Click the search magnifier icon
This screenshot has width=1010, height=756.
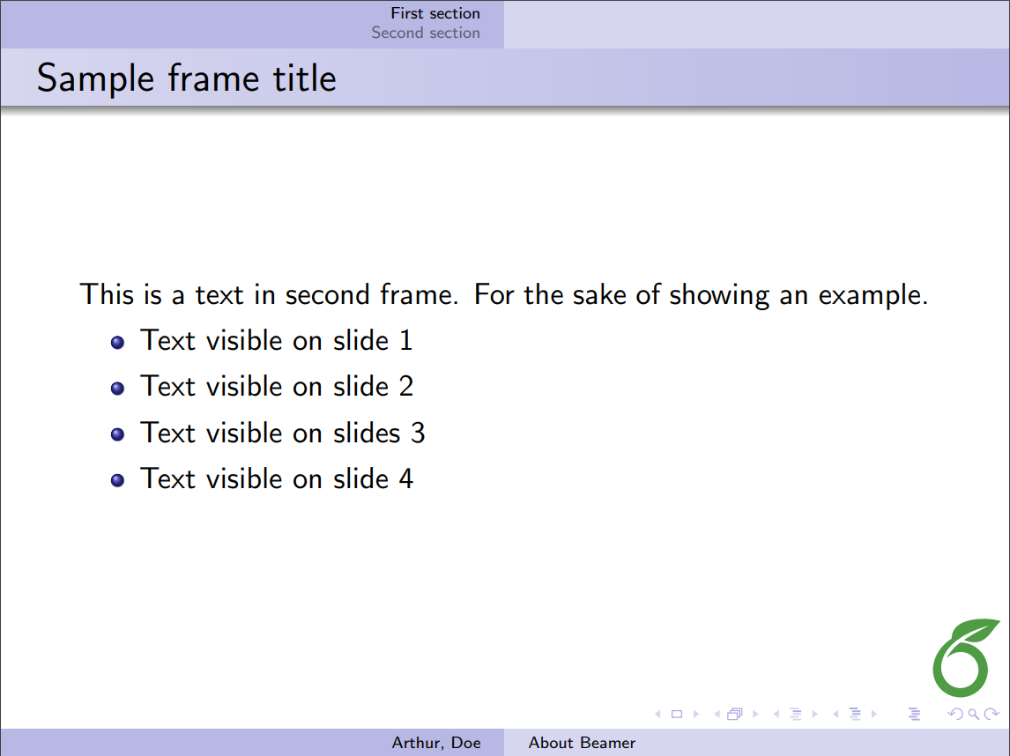tap(974, 714)
